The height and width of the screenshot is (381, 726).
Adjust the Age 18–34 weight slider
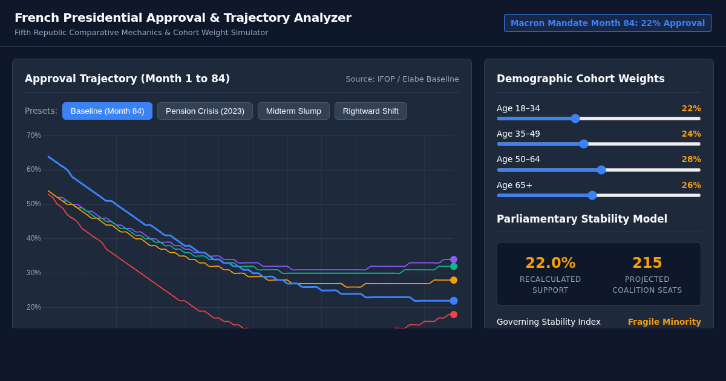pyautogui.click(x=599, y=119)
